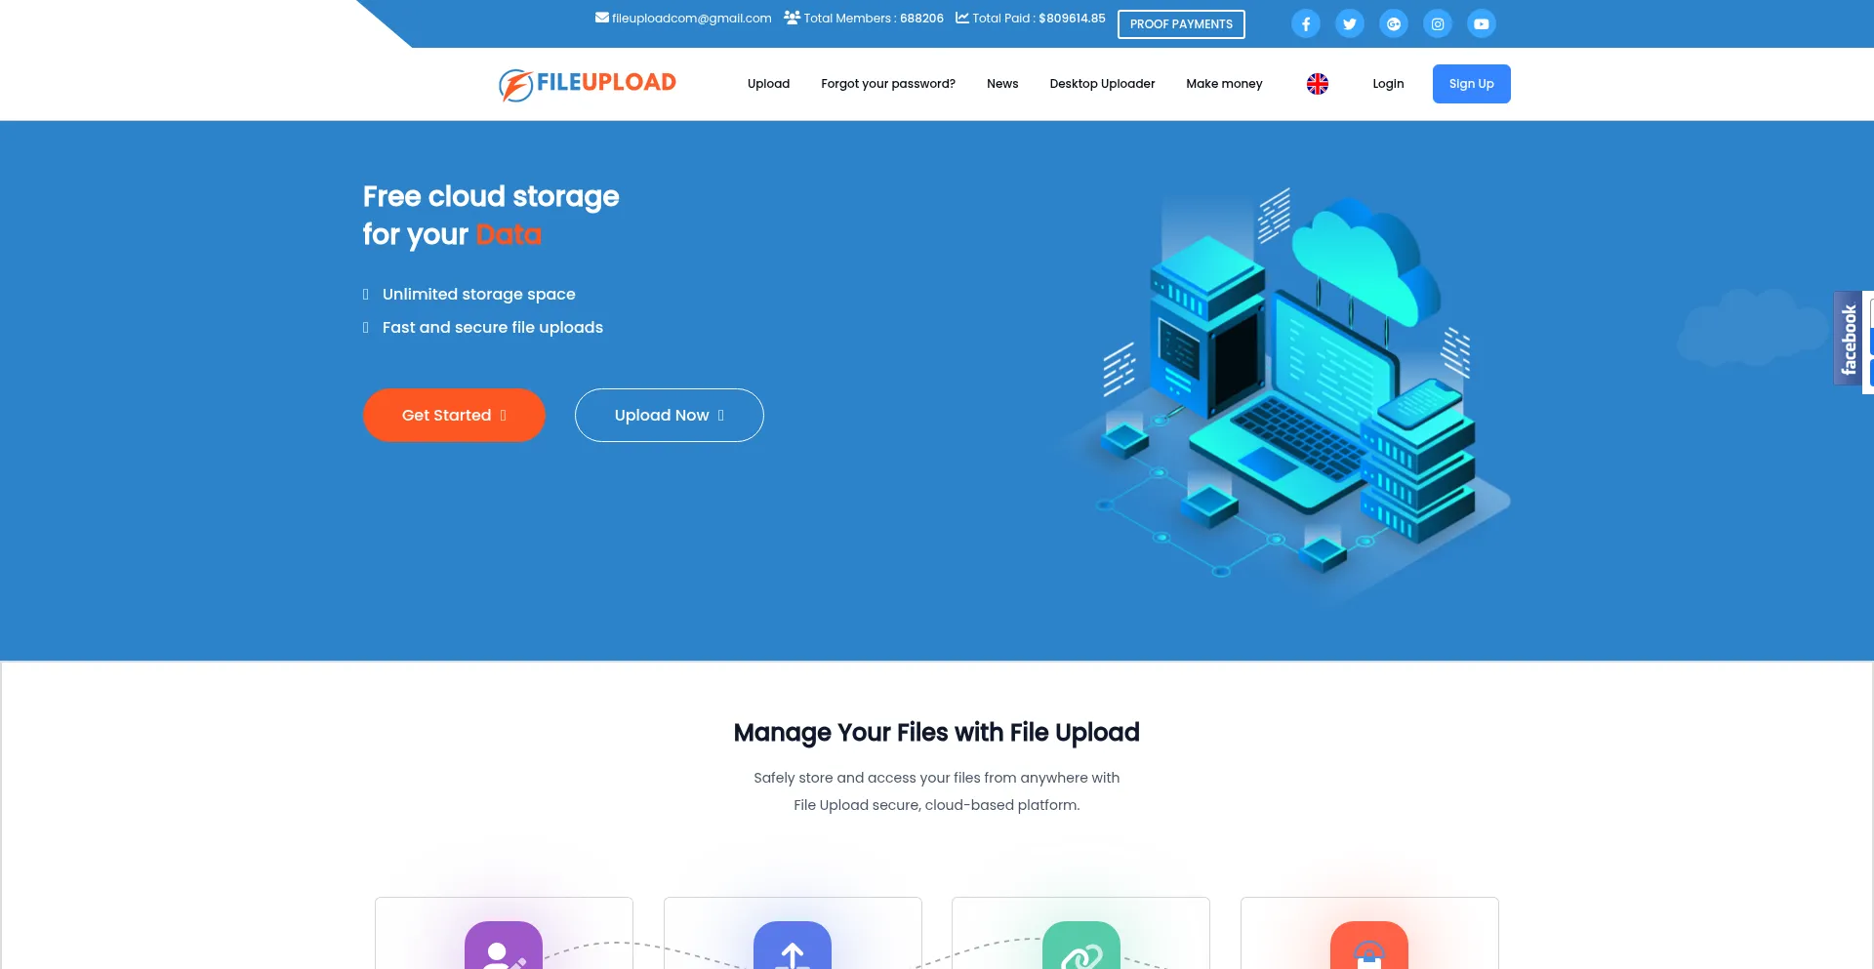Click the FileUpload logo
This screenshot has width=1874, height=969.
tap(588, 84)
